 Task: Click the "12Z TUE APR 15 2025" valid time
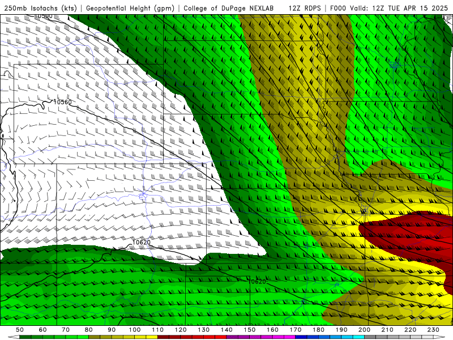tap(410, 8)
